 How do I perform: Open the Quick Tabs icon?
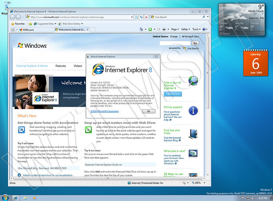click(13, 30)
